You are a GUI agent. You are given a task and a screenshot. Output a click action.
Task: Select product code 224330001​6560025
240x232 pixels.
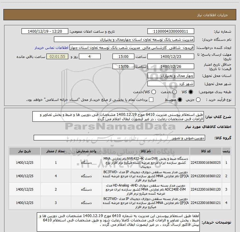(206, 163)
